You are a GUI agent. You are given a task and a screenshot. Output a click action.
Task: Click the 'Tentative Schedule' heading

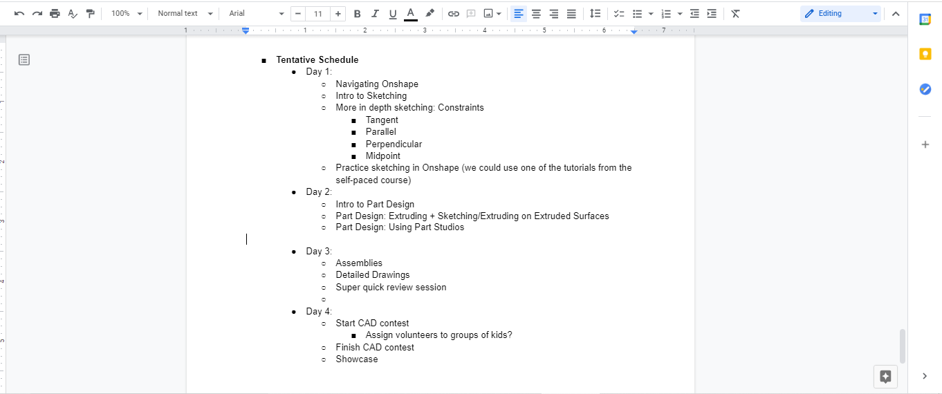[x=317, y=59]
